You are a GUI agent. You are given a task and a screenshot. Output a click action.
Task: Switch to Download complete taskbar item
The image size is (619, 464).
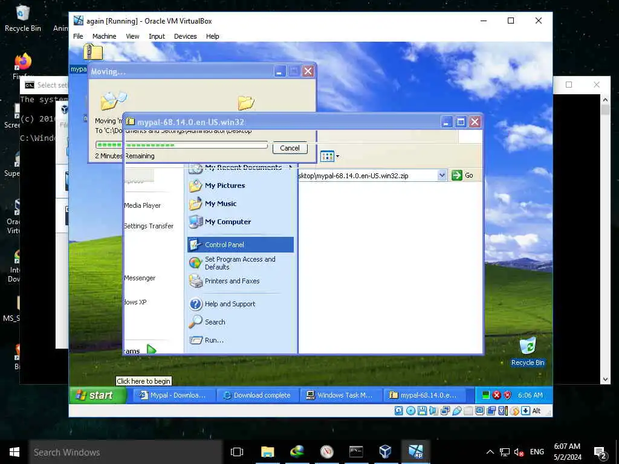click(258, 395)
